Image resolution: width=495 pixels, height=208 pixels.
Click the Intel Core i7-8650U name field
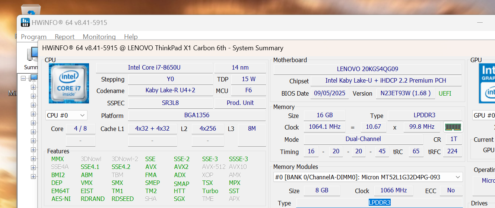tap(154, 68)
